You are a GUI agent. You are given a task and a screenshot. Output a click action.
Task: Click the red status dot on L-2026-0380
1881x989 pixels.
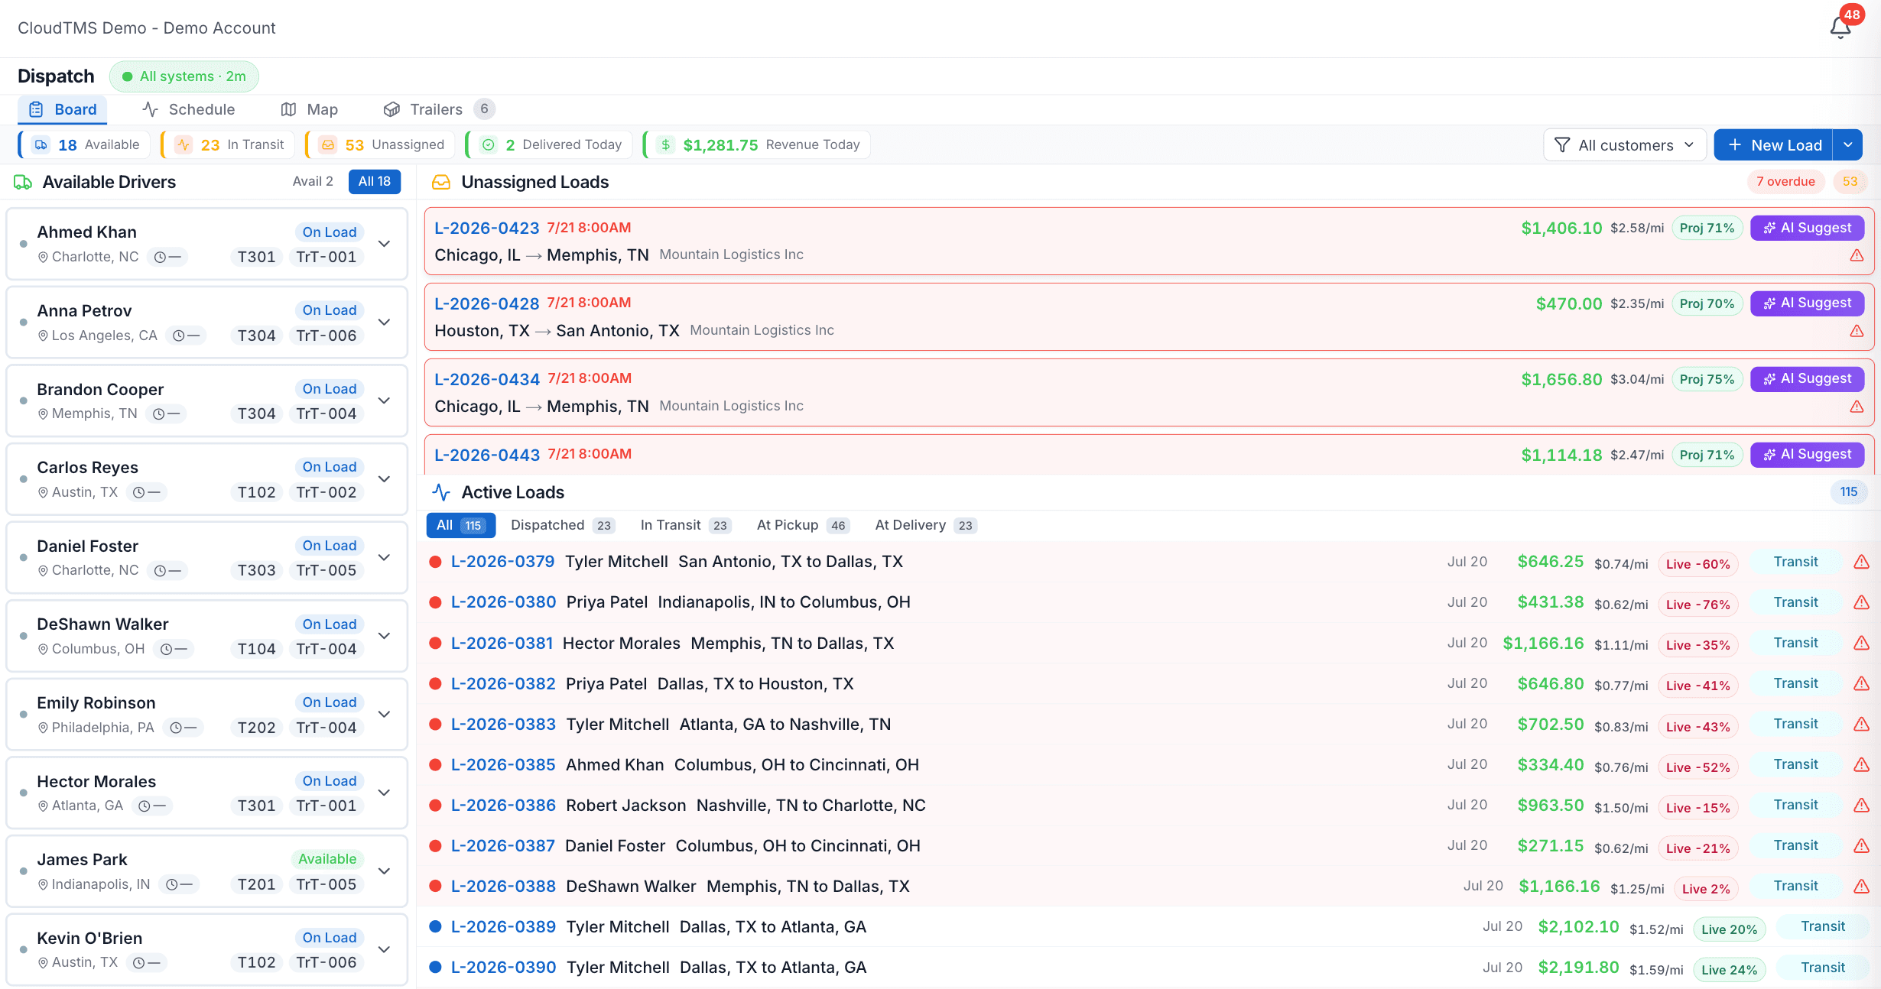pos(435,602)
